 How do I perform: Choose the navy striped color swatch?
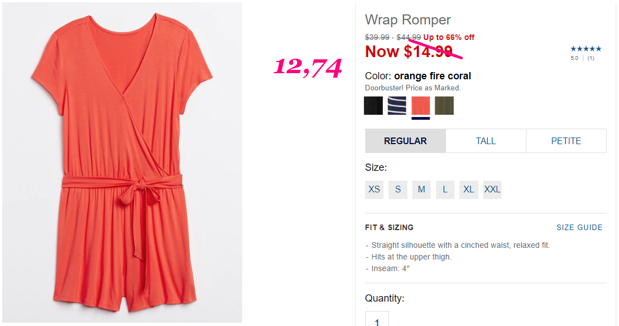[x=397, y=105]
